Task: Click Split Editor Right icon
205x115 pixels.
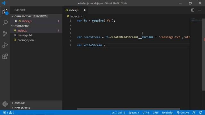Action: point(193,10)
